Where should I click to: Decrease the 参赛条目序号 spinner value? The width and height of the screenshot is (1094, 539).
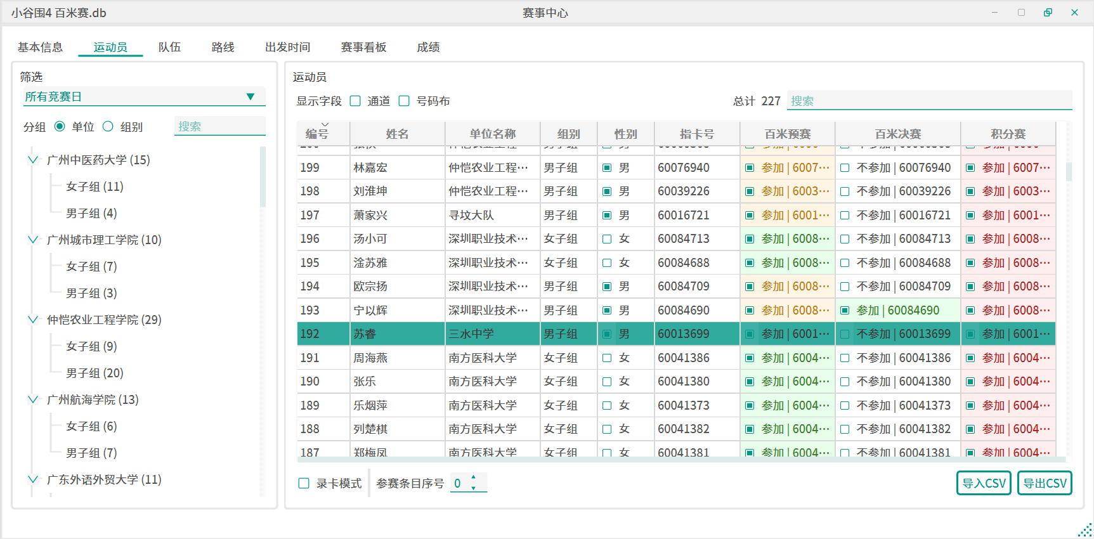[473, 488]
